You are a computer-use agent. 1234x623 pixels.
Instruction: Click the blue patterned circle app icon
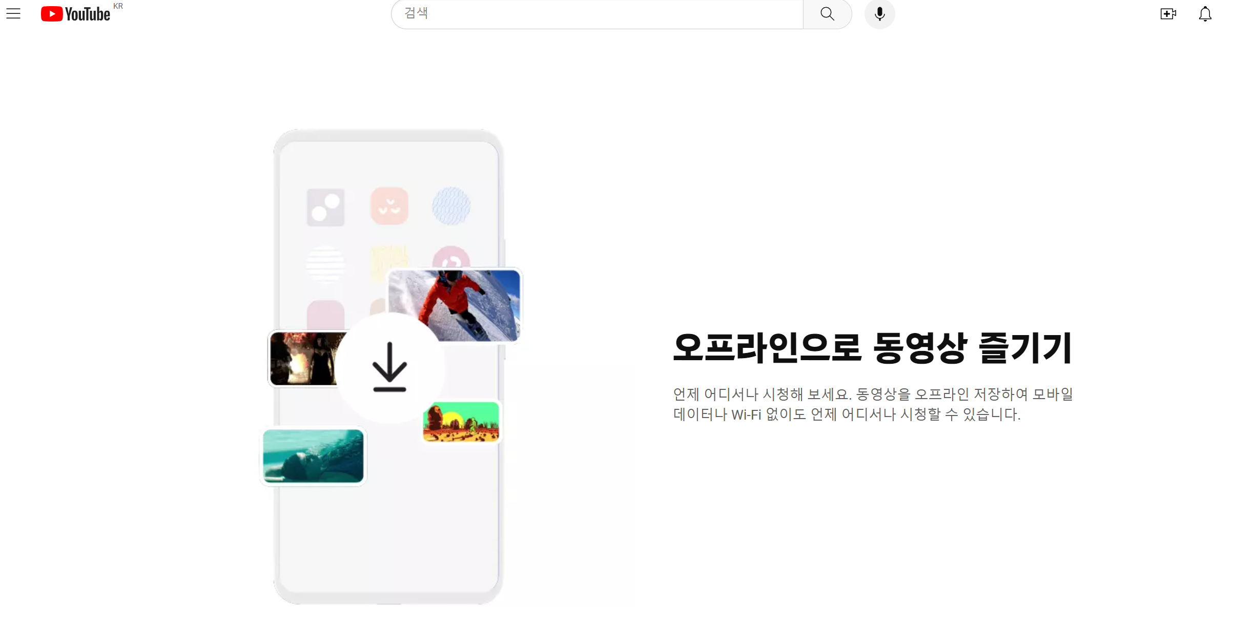451,206
